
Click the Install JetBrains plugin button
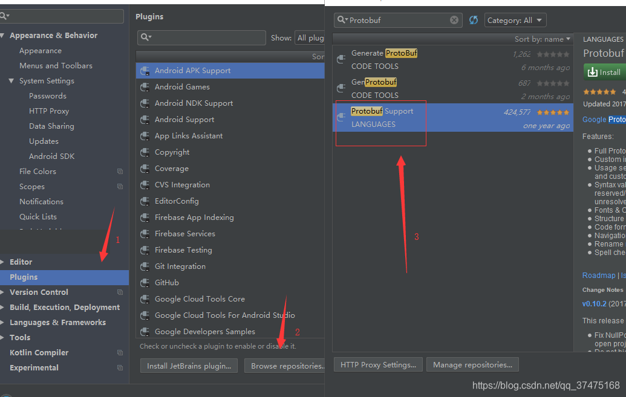[189, 366]
